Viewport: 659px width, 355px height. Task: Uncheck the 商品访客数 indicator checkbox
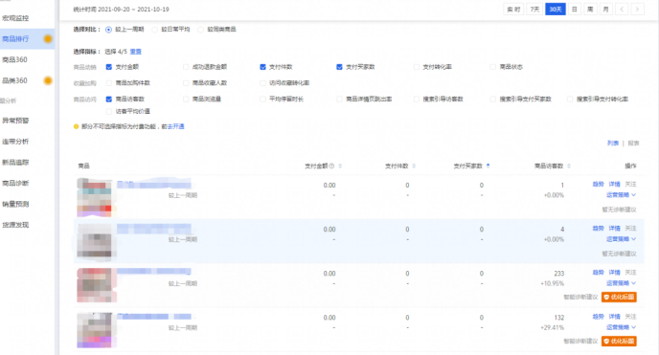coord(109,99)
